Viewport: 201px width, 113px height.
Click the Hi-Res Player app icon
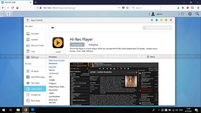(x=58, y=43)
